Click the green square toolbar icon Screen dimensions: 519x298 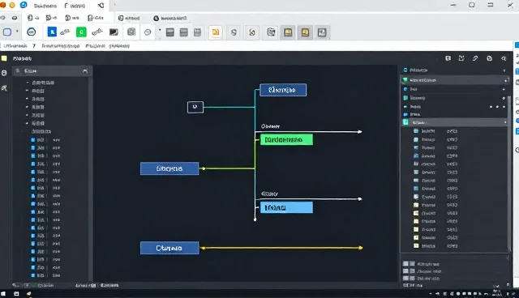tap(81, 32)
